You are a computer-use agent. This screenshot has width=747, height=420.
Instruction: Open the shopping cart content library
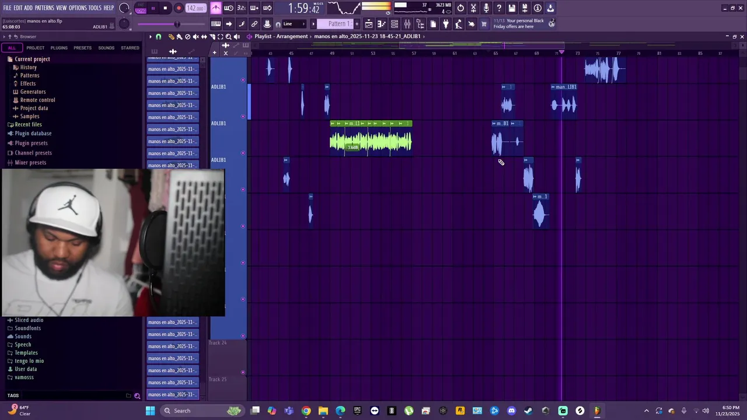tap(483, 24)
